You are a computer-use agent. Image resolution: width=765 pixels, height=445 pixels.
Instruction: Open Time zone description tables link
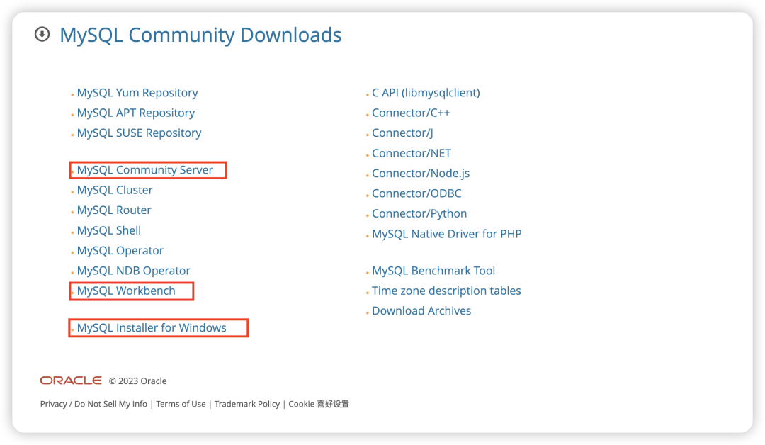point(446,291)
